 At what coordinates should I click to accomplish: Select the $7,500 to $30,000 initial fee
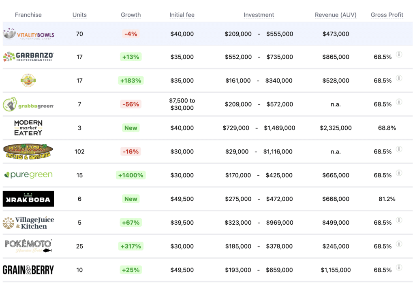pos(182,104)
